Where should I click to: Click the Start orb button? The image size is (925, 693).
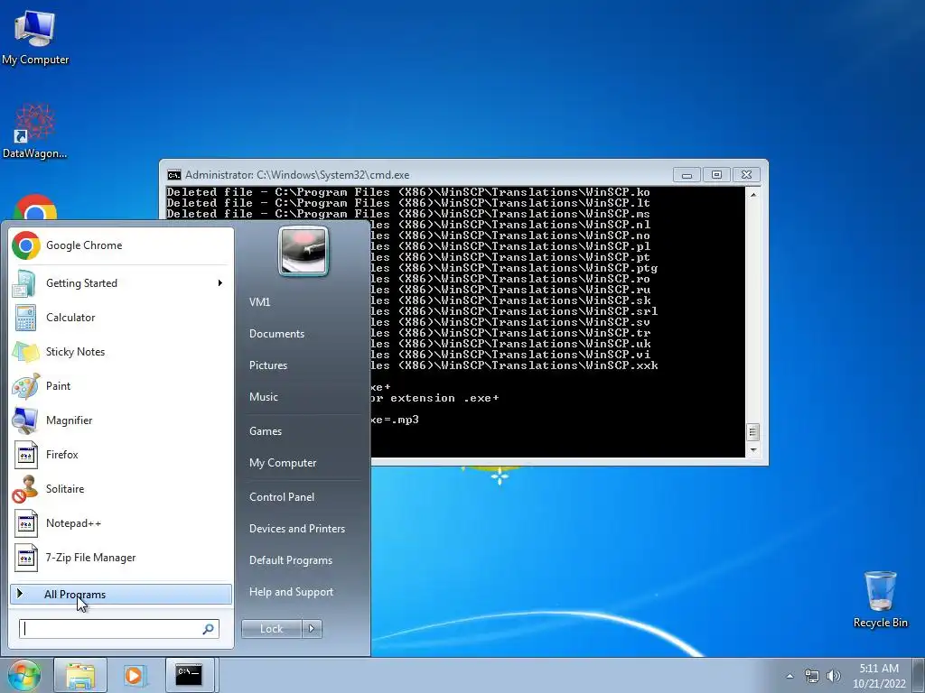pyautogui.click(x=24, y=675)
